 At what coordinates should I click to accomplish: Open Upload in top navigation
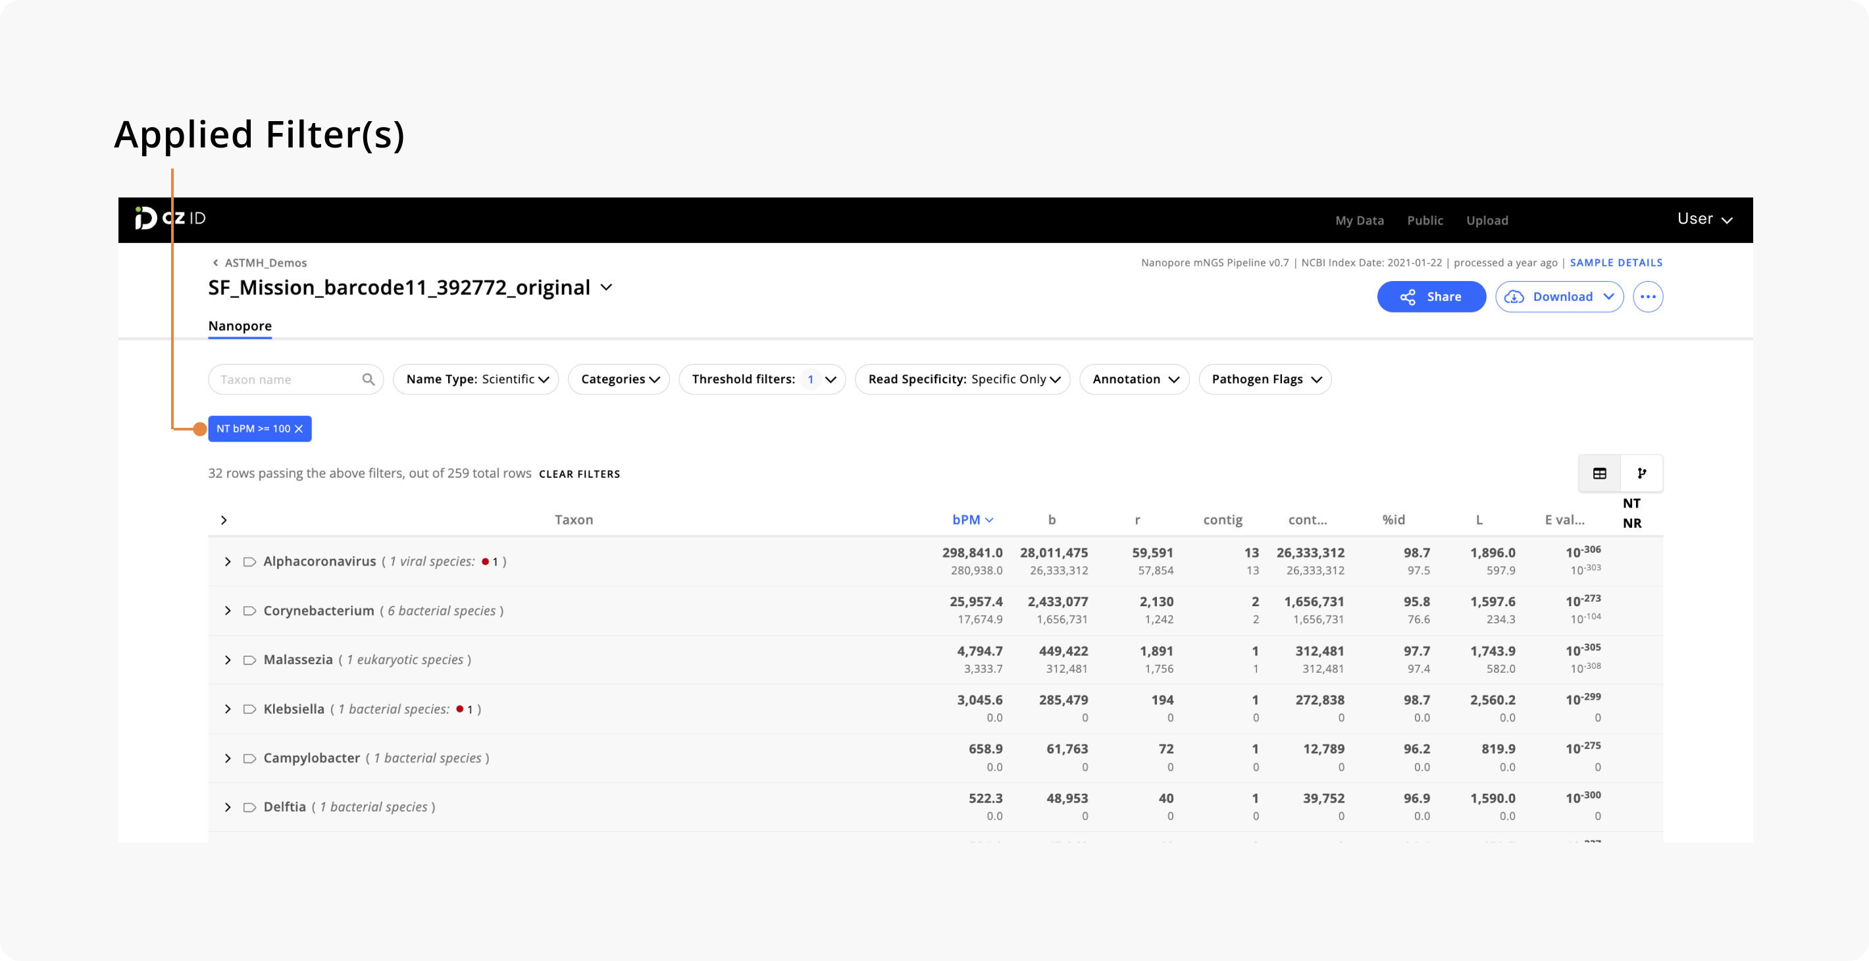(x=1487, y=221)
